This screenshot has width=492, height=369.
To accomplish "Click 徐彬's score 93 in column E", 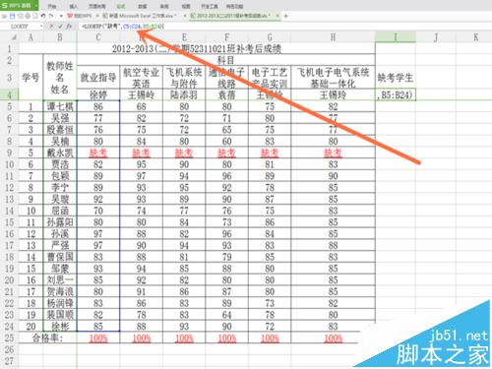I will click(184, 327).
